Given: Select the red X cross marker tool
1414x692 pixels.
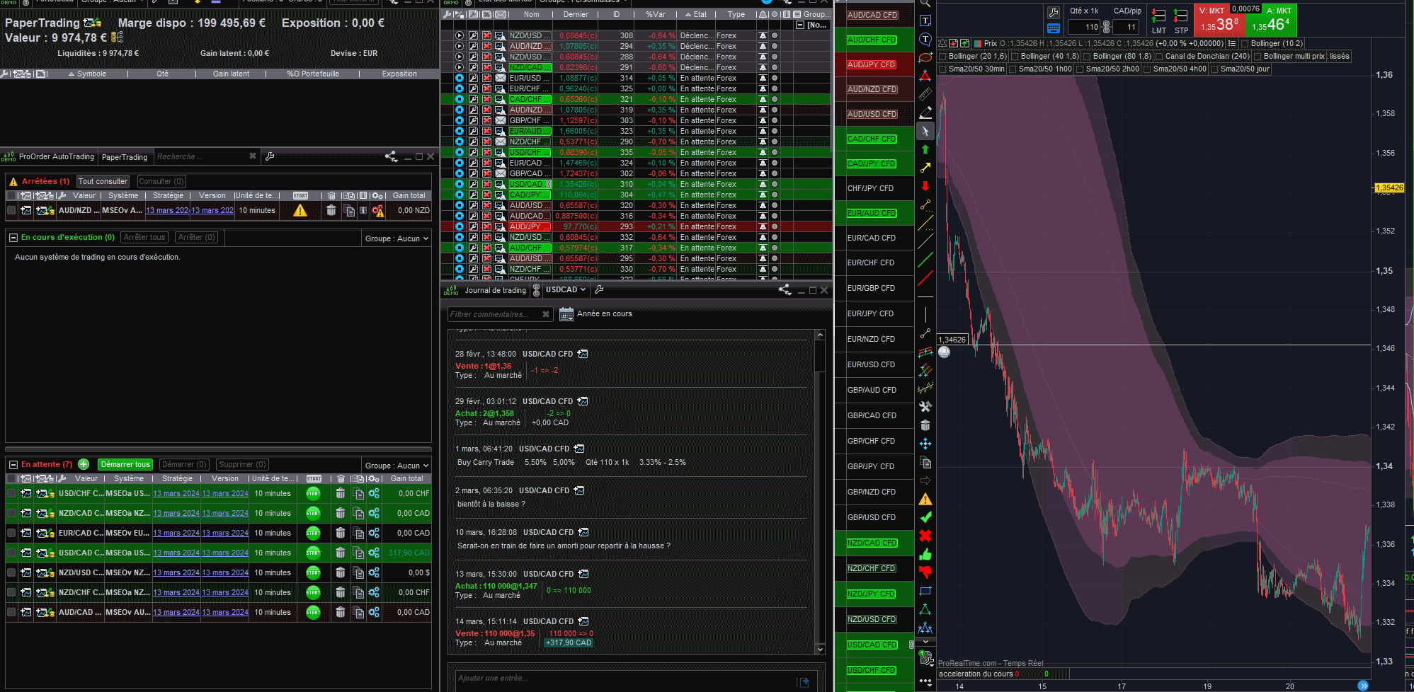Looking at the screenshot, I should click(925, 536).
